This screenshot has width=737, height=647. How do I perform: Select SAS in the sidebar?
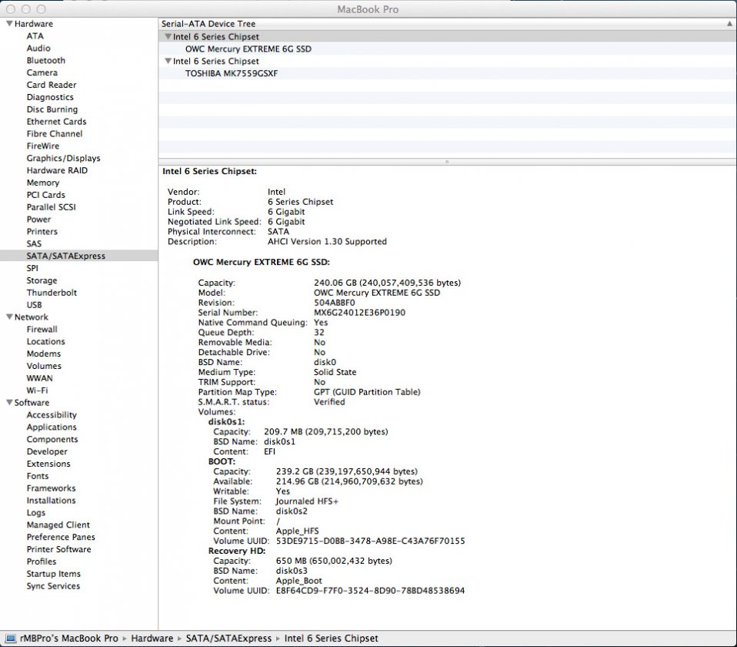35,244
